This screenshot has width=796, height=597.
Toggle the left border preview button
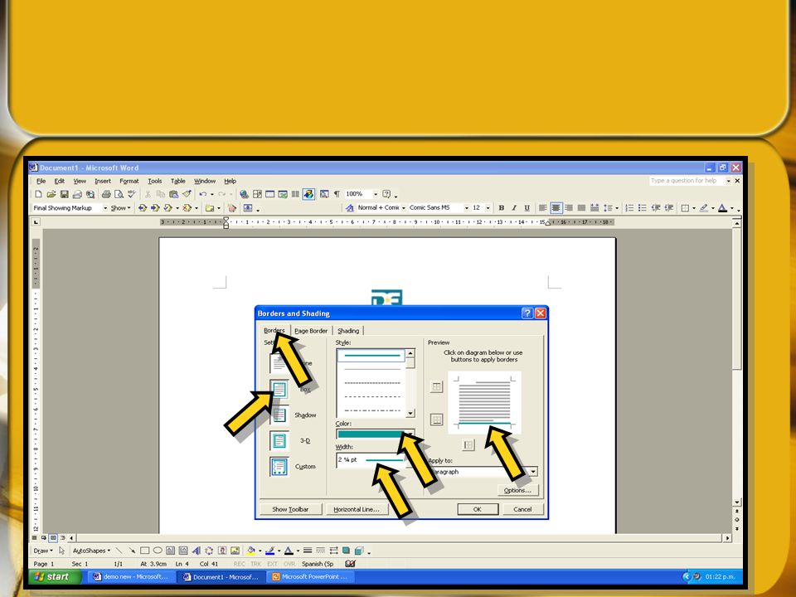468,445
